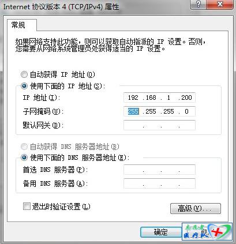Select 自动获得 IP 地址 radio button
The image size is (236, 244).
pos(24,74)
